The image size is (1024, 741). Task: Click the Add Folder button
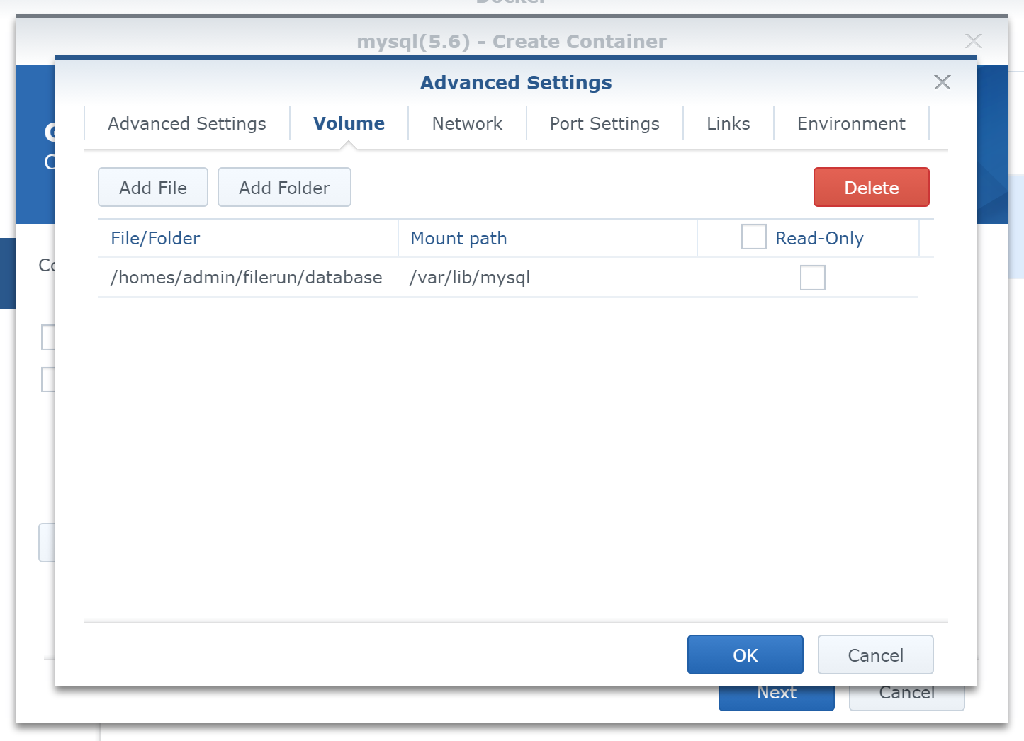[284, 188]
